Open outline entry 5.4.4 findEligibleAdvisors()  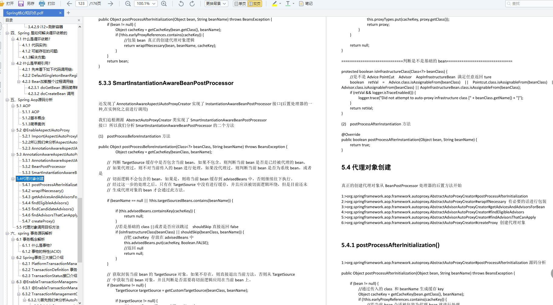[45, 203]
